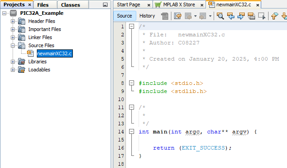Expand the Loadables folder
This screenshot has height=168, width=287.
pos(13,70)
